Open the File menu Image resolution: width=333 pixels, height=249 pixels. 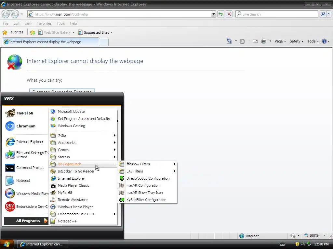pyautogui.click(x=6, y=23)
